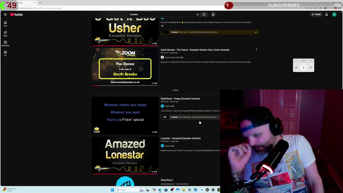This screenshot has height=193, width=343.
Task: Close the voice typing popup
Action: pos(311,61)
